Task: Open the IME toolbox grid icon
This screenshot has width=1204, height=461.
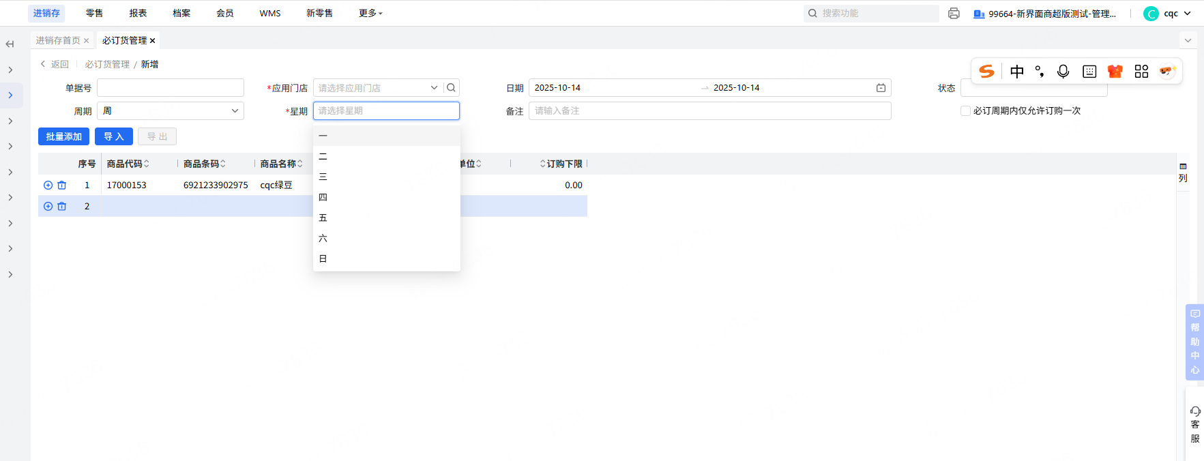Action: (x=1141, y=72)
